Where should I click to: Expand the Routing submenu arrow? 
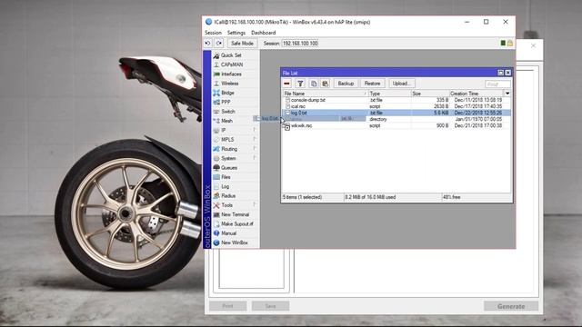[x=255, y=148]
